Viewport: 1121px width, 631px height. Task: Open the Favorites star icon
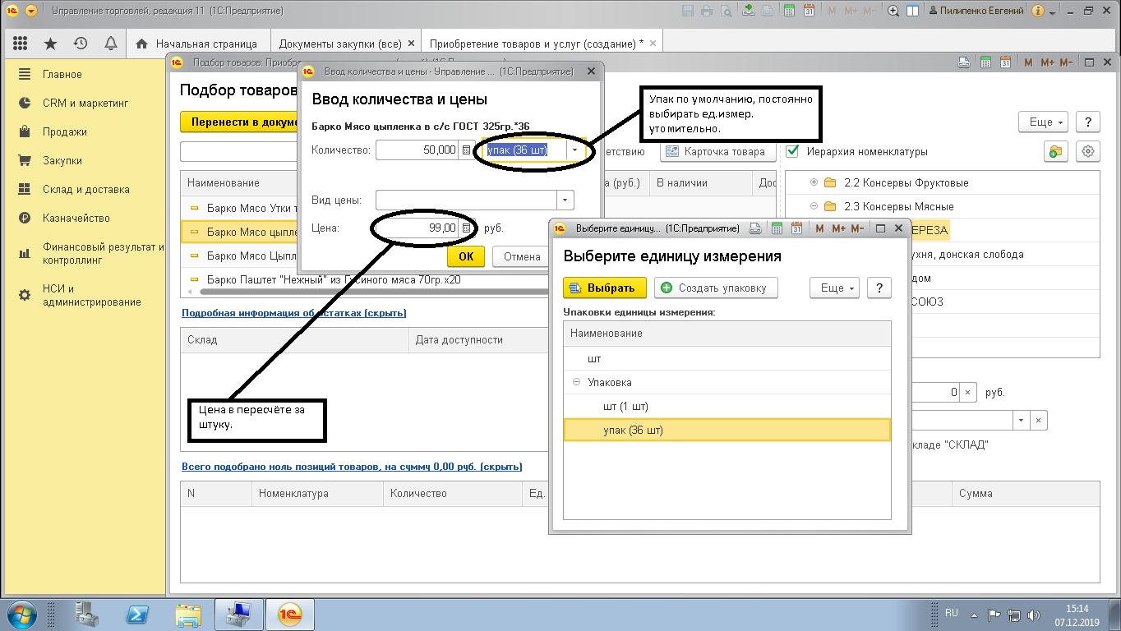(x=50, y=44)
